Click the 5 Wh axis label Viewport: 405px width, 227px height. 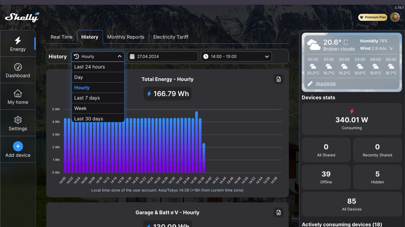click(56, 109)
